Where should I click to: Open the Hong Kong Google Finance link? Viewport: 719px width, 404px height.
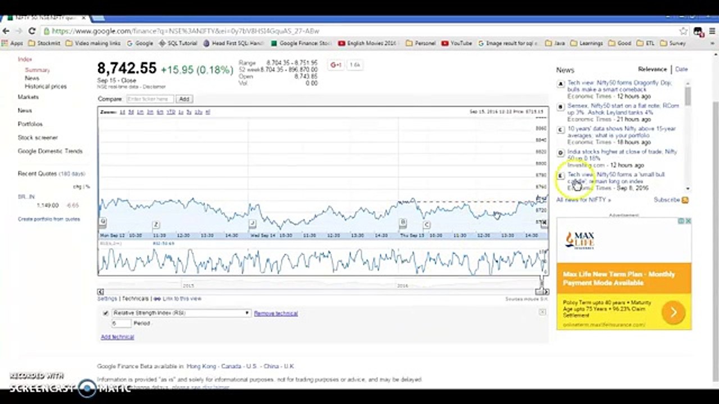pos(201,366)
